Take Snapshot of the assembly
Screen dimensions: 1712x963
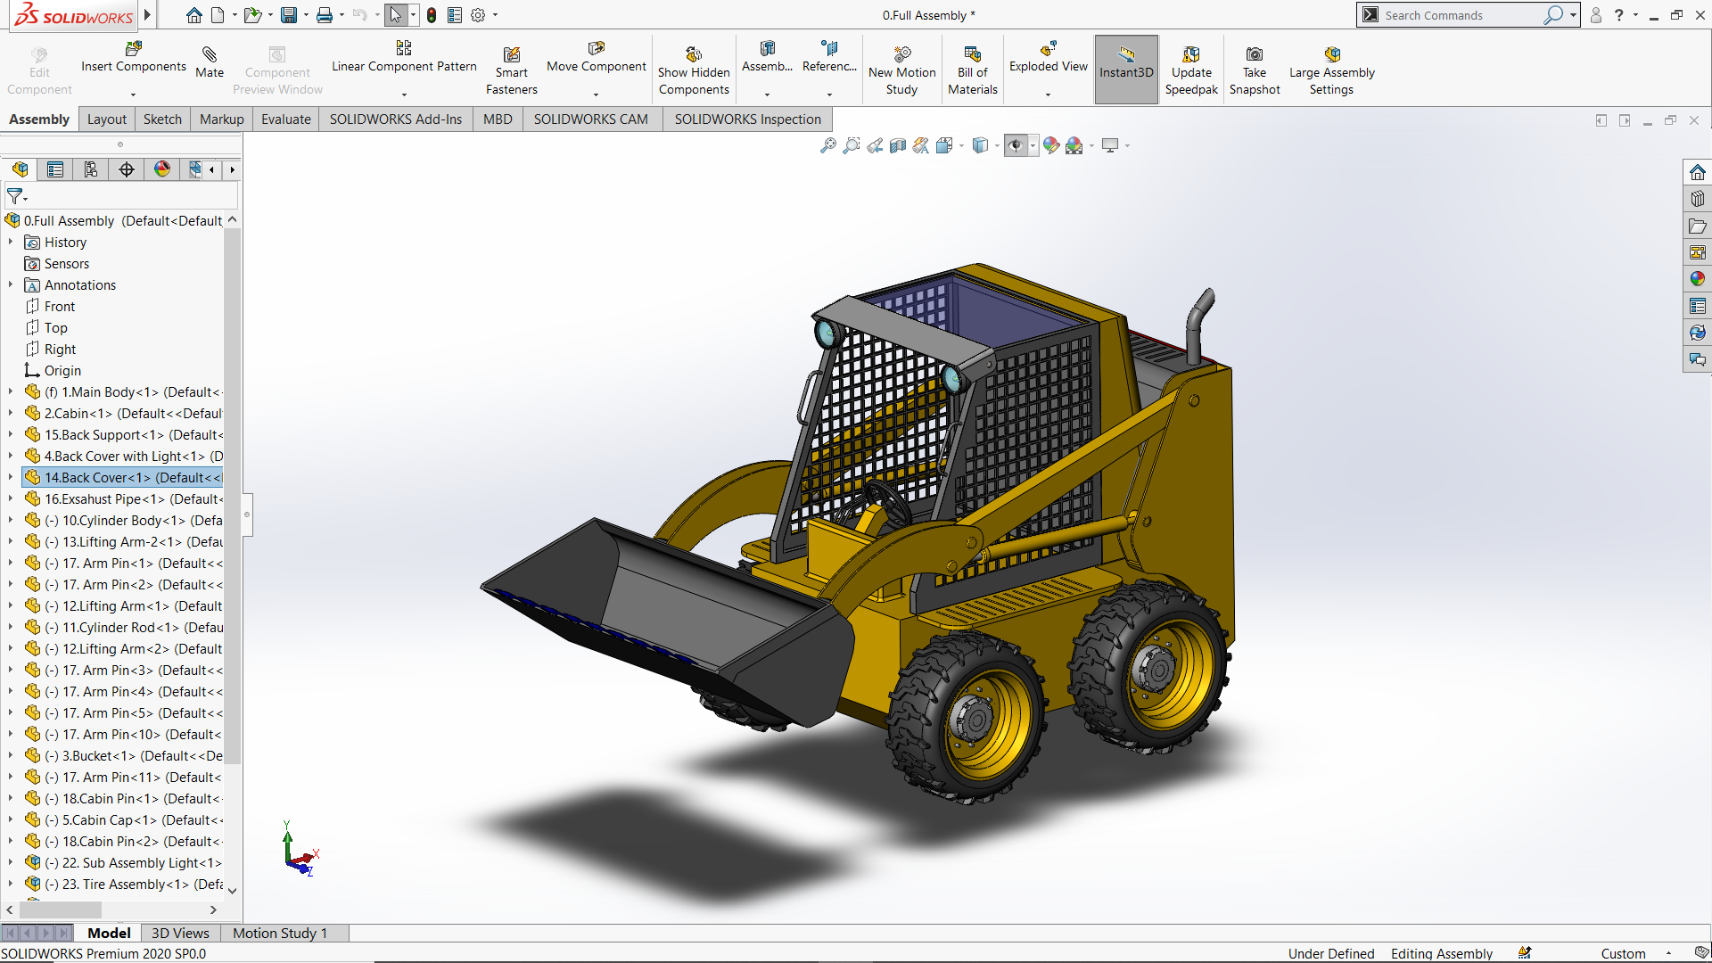(x=1255, y=70)
